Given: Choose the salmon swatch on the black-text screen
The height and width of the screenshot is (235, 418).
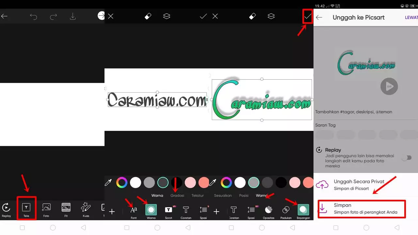Looking at the screenshot, I should point(204,182).
